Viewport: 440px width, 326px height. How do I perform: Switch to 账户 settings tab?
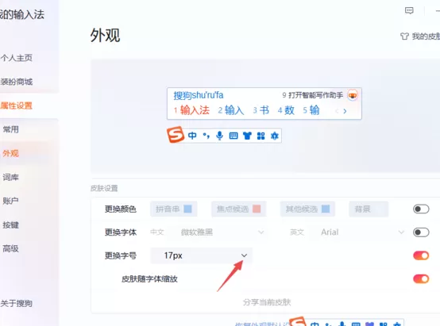pos(10,201)
